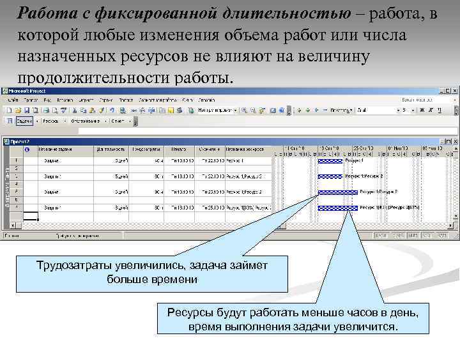
Task: Click the New project icon
Action: [10, 111]
